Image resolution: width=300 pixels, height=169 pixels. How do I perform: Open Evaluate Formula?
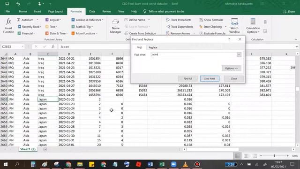212,33
